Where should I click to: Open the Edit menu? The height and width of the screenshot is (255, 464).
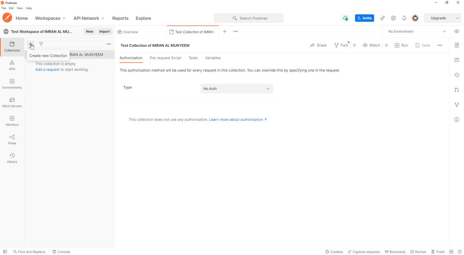pyautogui.click(x=11, y=8)
